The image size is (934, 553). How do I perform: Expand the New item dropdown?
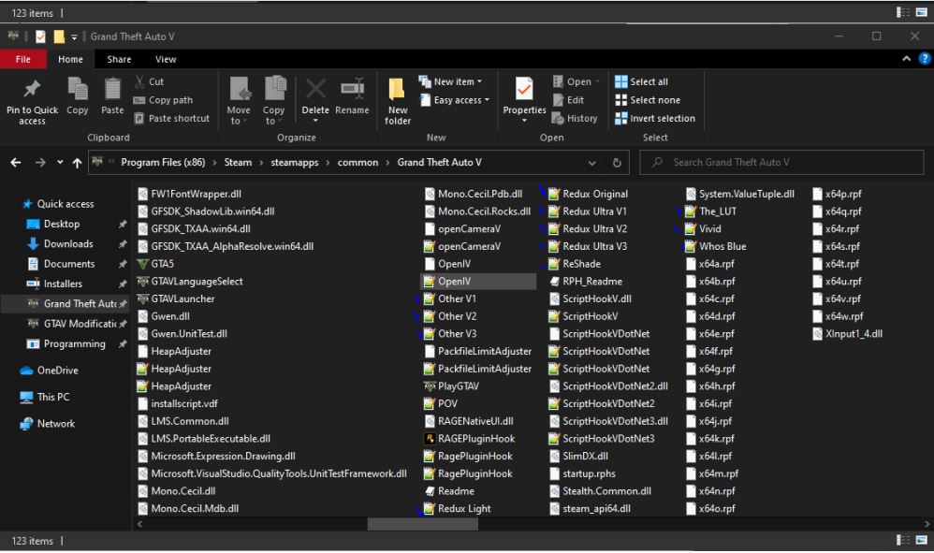[458, 81]
